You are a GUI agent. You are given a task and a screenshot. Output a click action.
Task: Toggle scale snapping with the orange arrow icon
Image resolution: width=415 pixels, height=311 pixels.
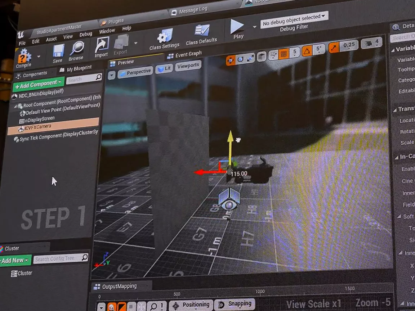[x=334, y=48]
